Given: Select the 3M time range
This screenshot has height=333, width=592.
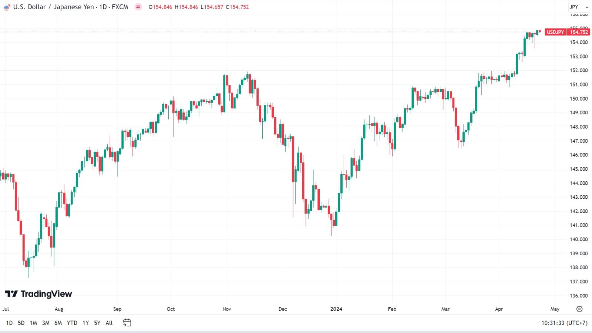Looking at the screenshot, I should click(46, 323).
